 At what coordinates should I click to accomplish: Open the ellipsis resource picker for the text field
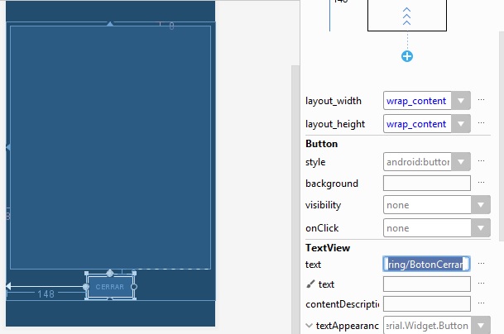point(481,264)
